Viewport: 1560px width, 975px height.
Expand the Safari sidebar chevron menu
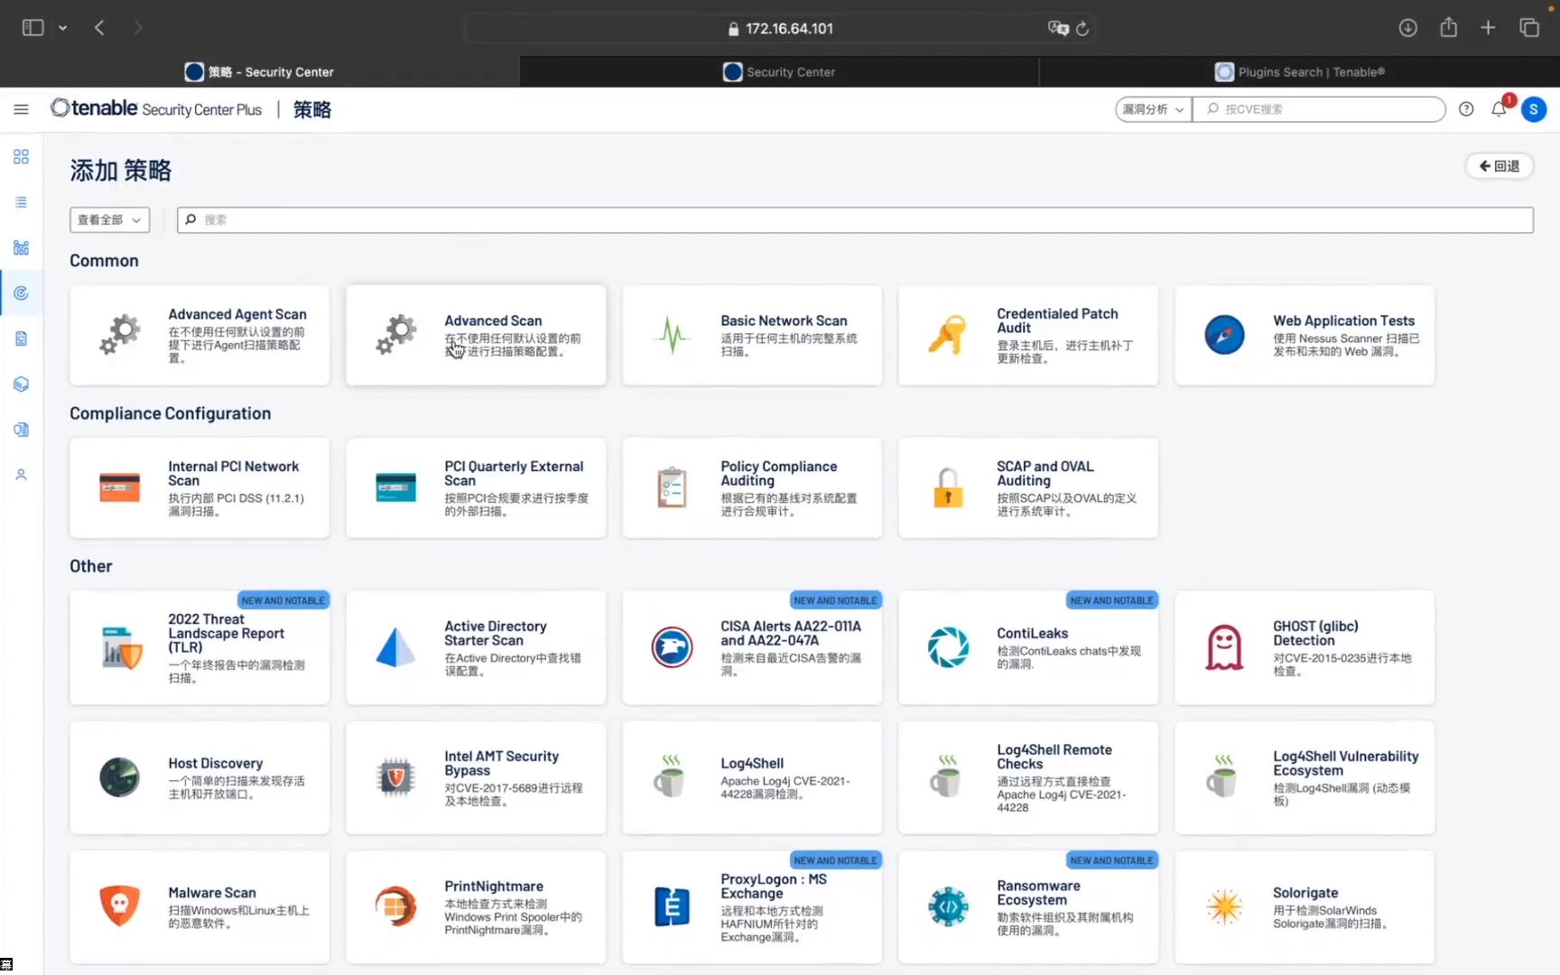click(x=62, y=28)
